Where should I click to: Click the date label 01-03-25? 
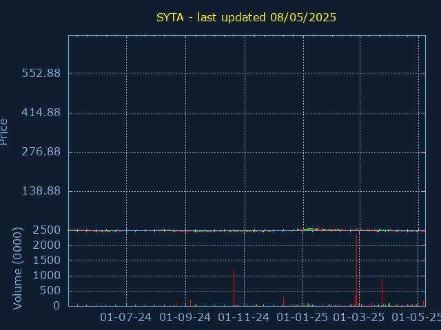[358, 318]
